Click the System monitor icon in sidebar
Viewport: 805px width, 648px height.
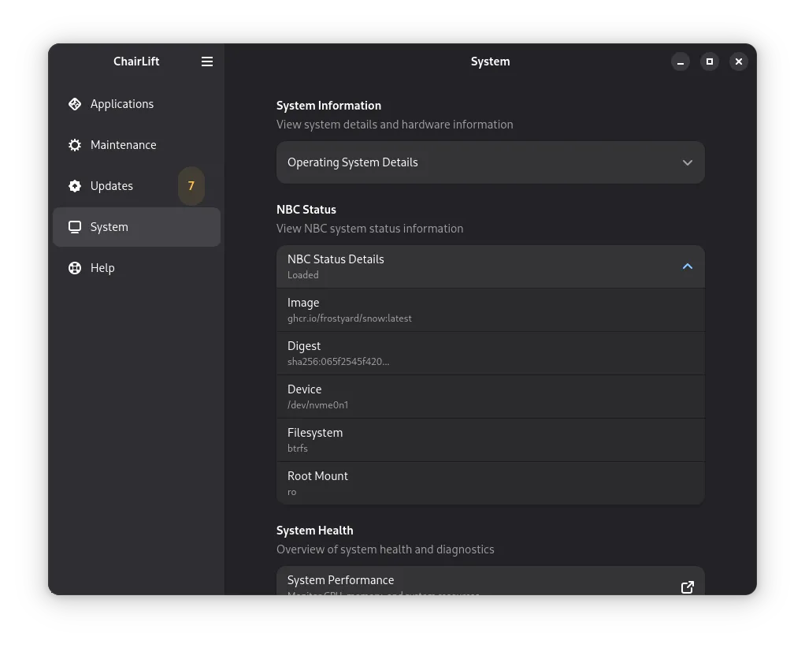(75, 227)
